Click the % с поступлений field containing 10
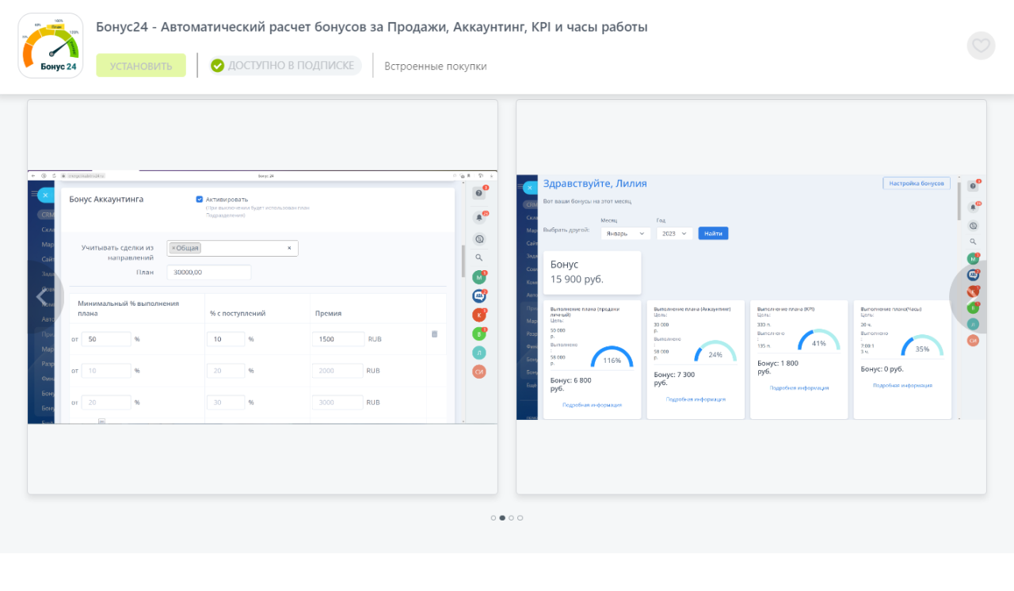The height and width of the screenshot is (591, 1014). 226,339
